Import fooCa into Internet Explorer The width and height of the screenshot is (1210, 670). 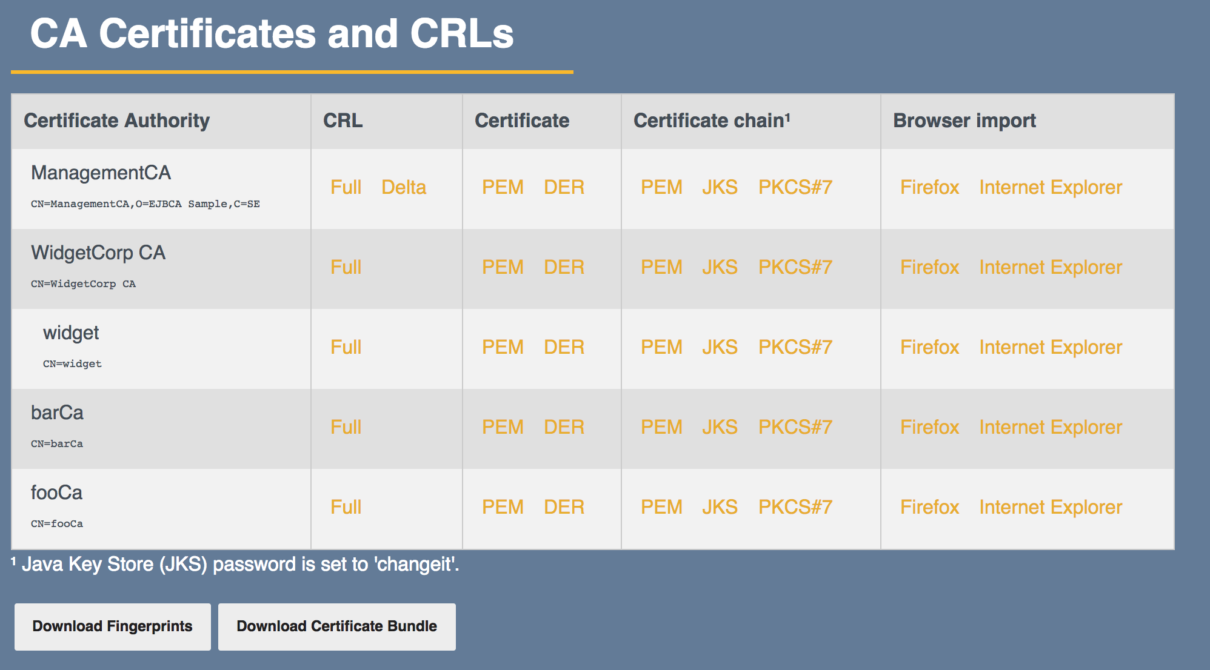coord(1051,507)
